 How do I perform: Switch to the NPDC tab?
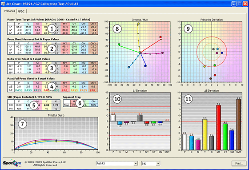click(x=21, y=12)
